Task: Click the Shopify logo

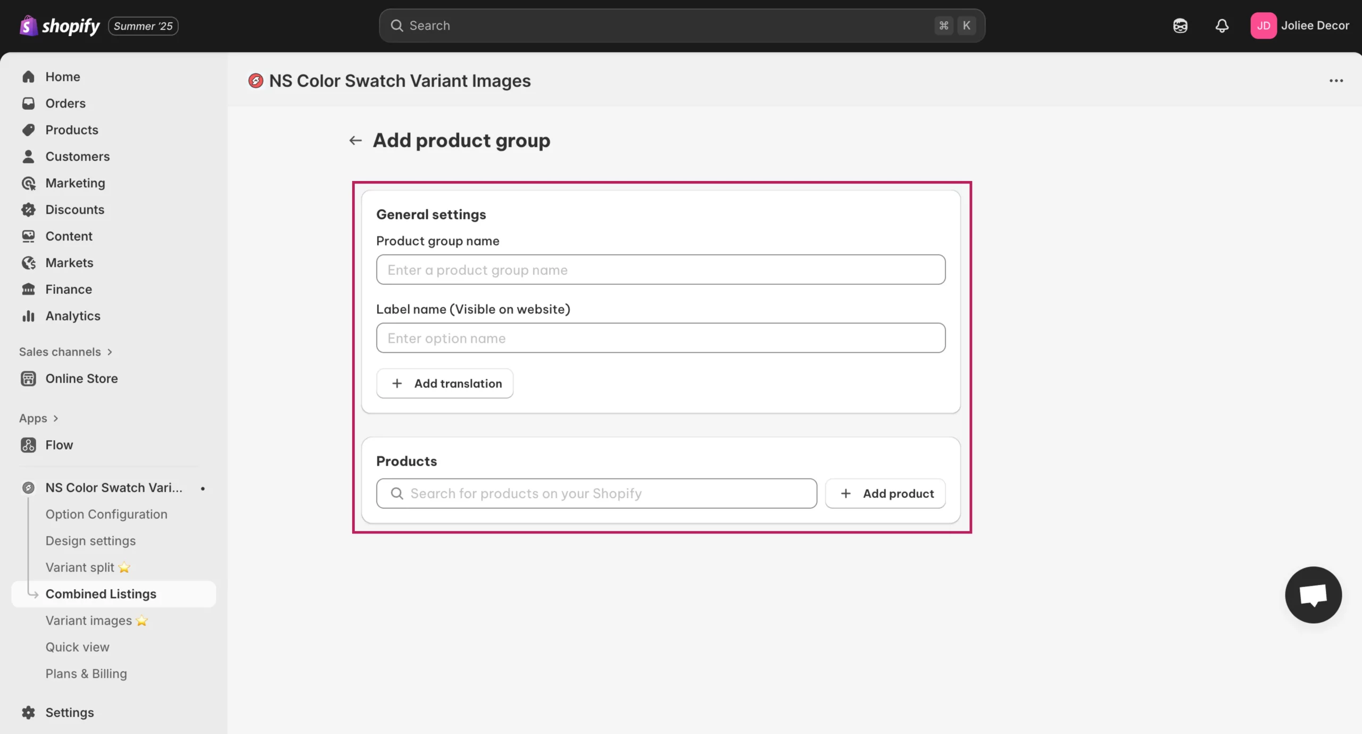Action: [x=60, y=26]
